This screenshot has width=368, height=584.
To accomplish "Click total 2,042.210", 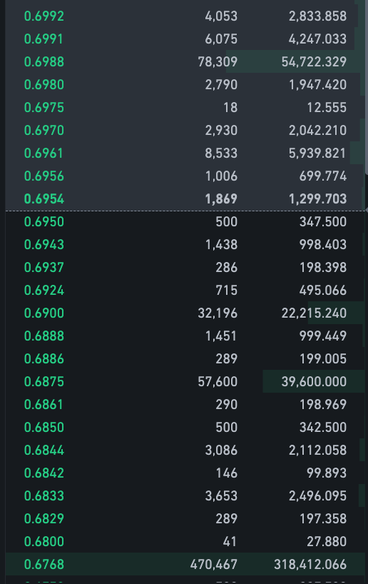I will [x=318, y=131].
